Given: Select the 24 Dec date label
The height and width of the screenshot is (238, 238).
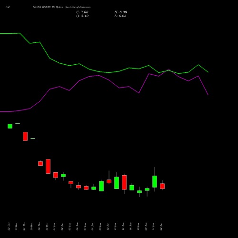Looking at the screenshot, I should (x=24, y=227).
